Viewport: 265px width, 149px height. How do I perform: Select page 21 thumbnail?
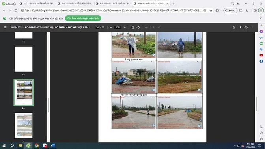24,125
